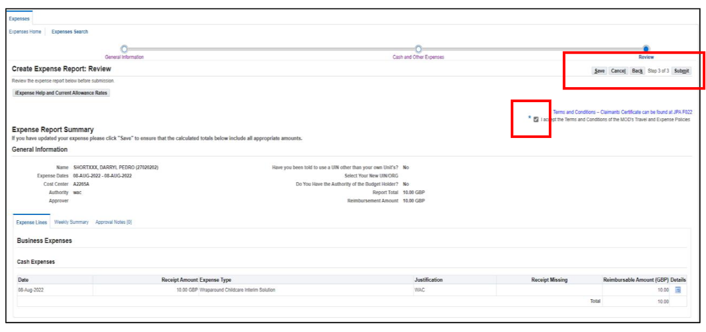Click the Create Expense Report: Review heading

[x=62, y=69]
